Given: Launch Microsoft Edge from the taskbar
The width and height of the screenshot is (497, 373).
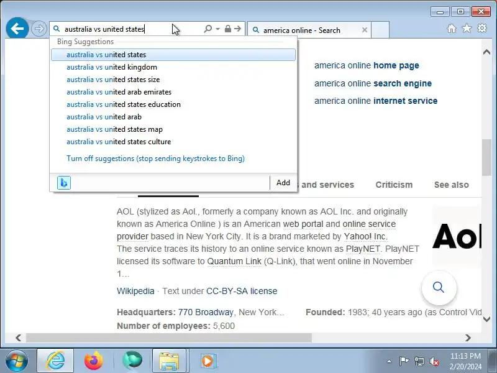Looking at the screenshot, I should 132,361.
